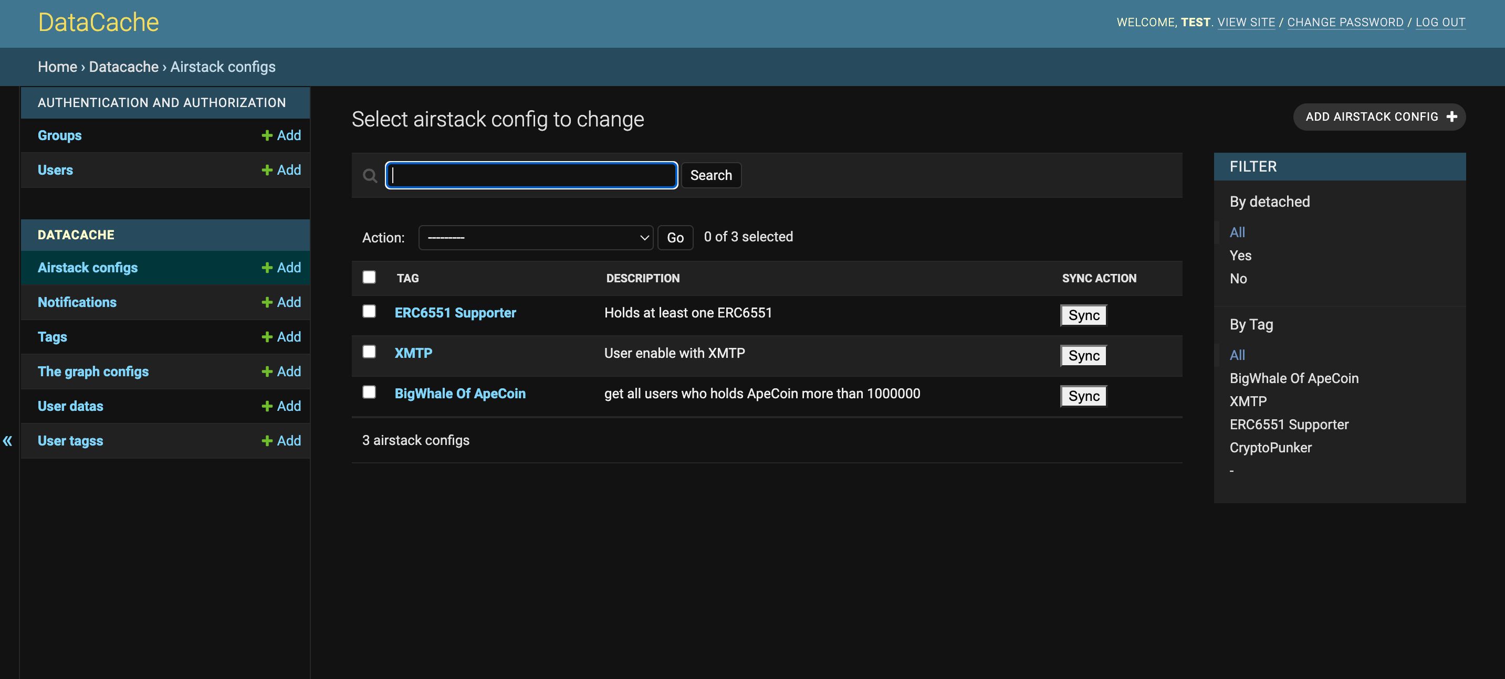
Task: Click the DataCache site title
Action: [x=98, y=22]
